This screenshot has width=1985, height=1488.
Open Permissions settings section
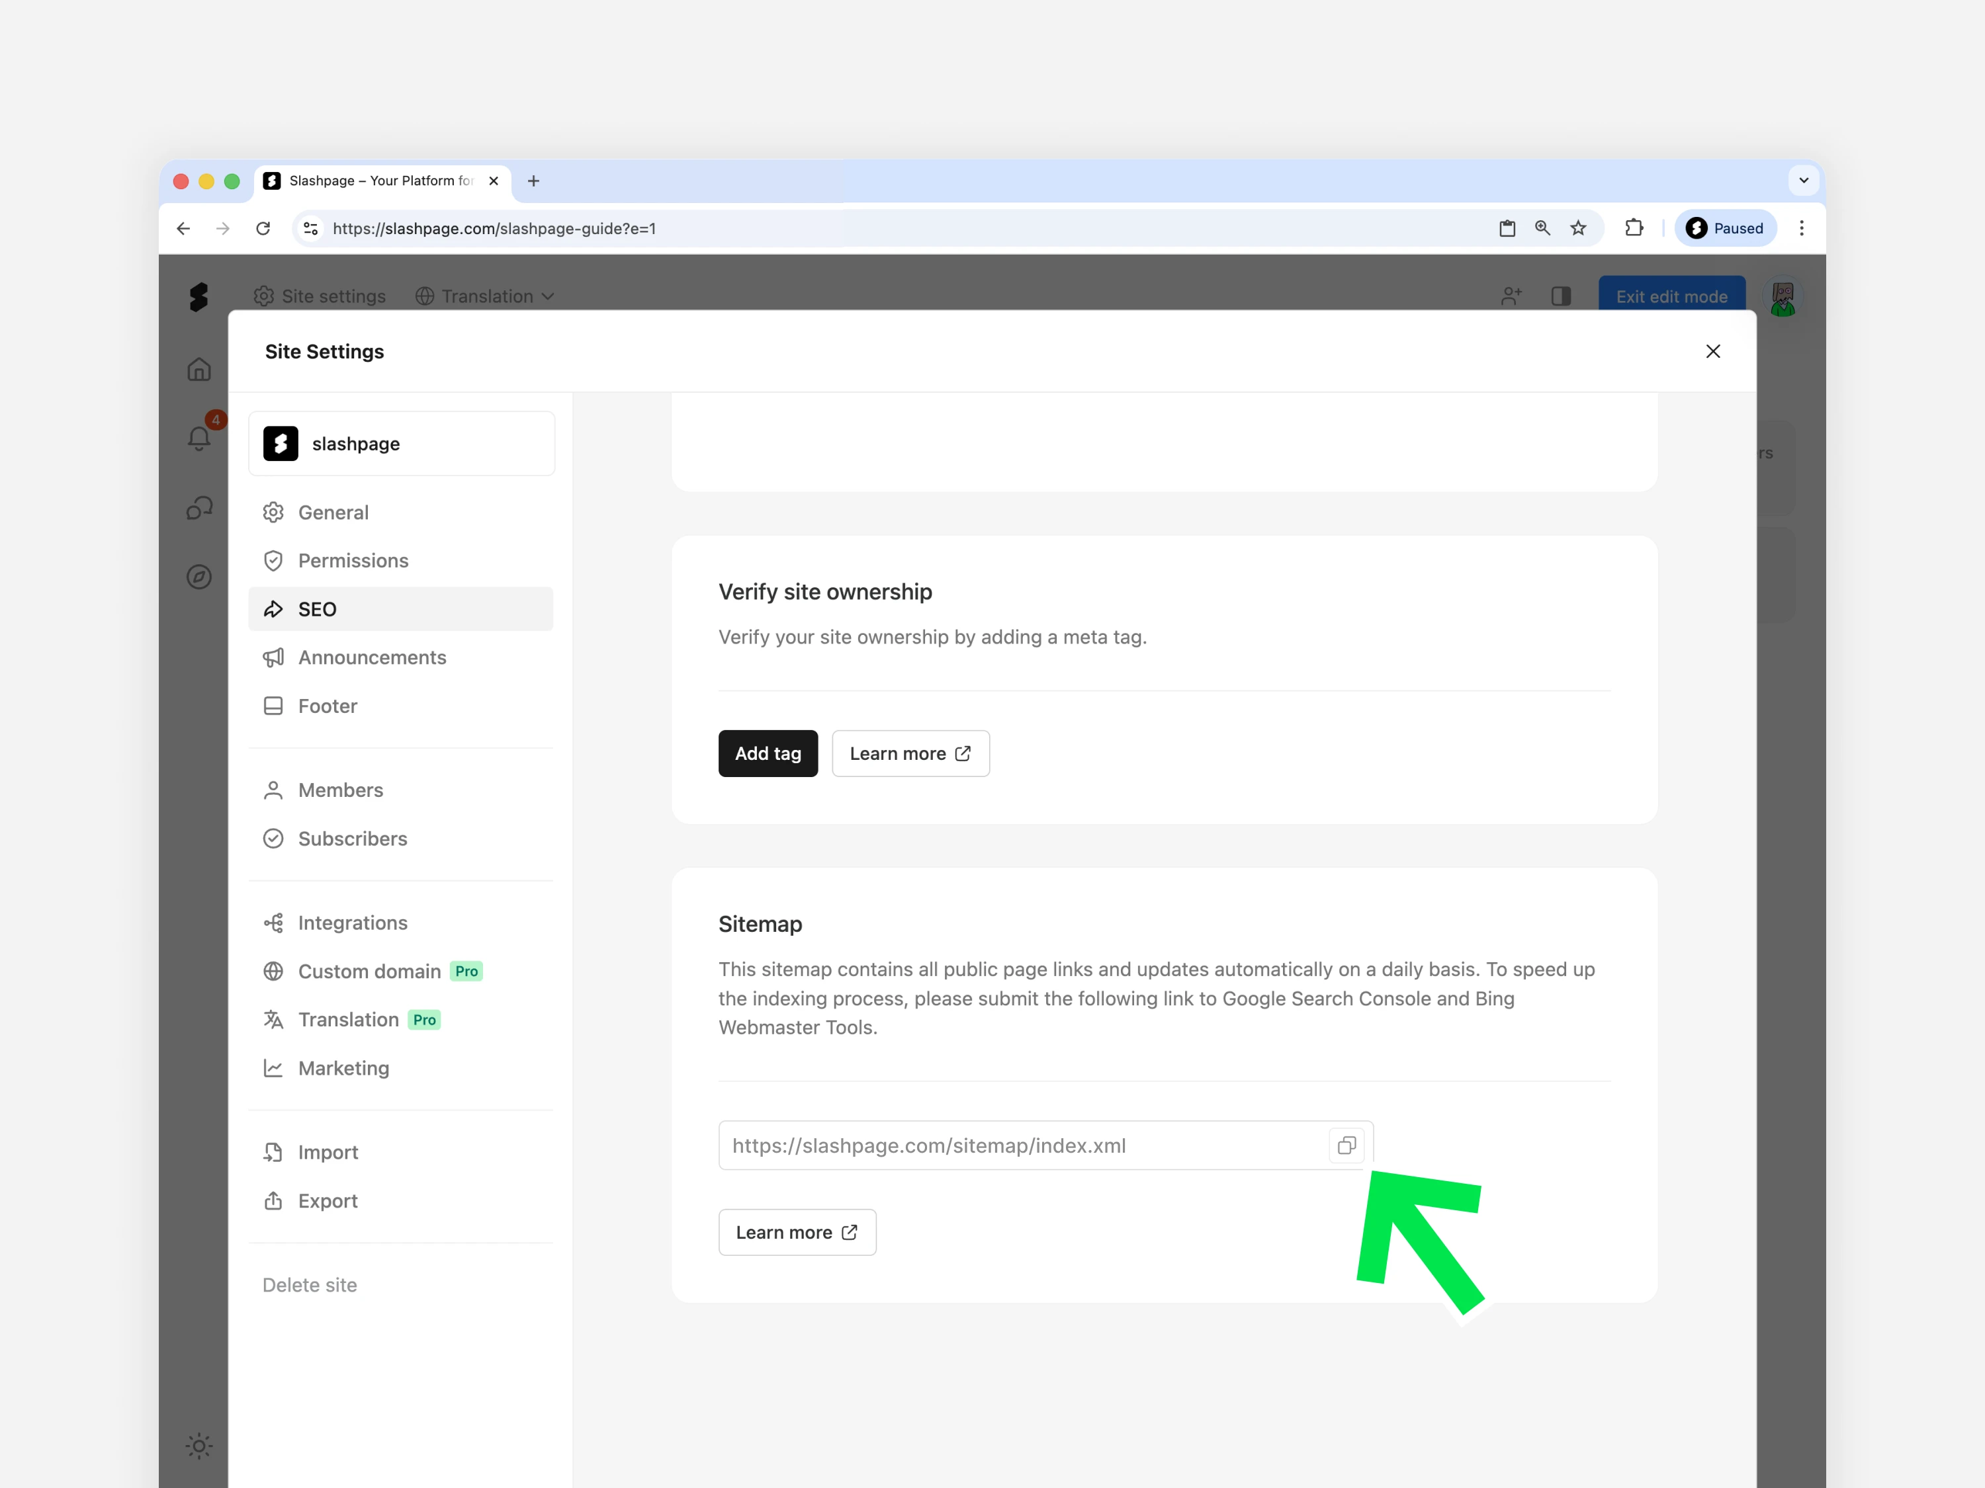tap(353, 561)
